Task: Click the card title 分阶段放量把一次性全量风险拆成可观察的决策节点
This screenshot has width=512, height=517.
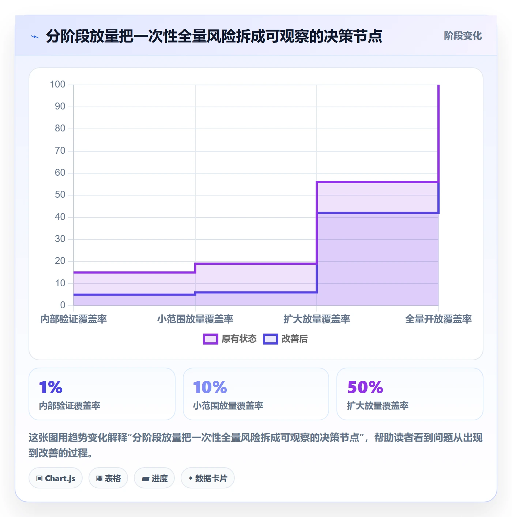Action: point(214,36)
